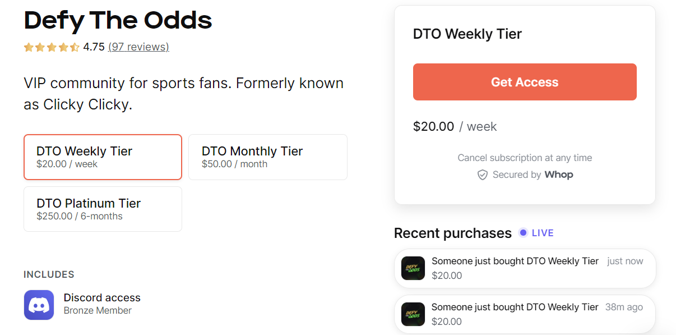Select the DTO Weekly Tier option
Viewport: 676px width, 335px height.
pyautogui.click(x=103, y=157)
